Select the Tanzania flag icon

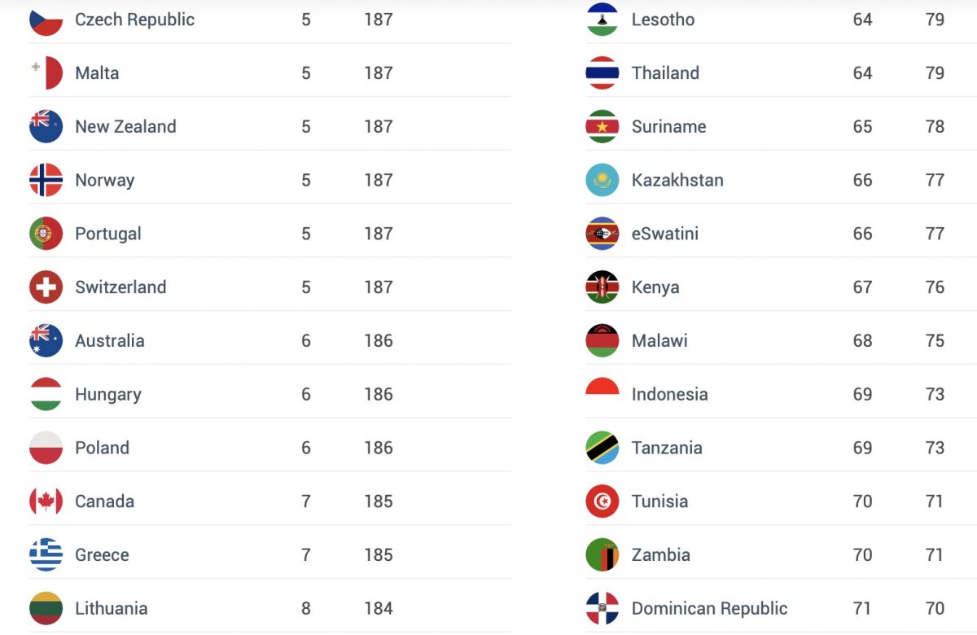coord(602,448)
